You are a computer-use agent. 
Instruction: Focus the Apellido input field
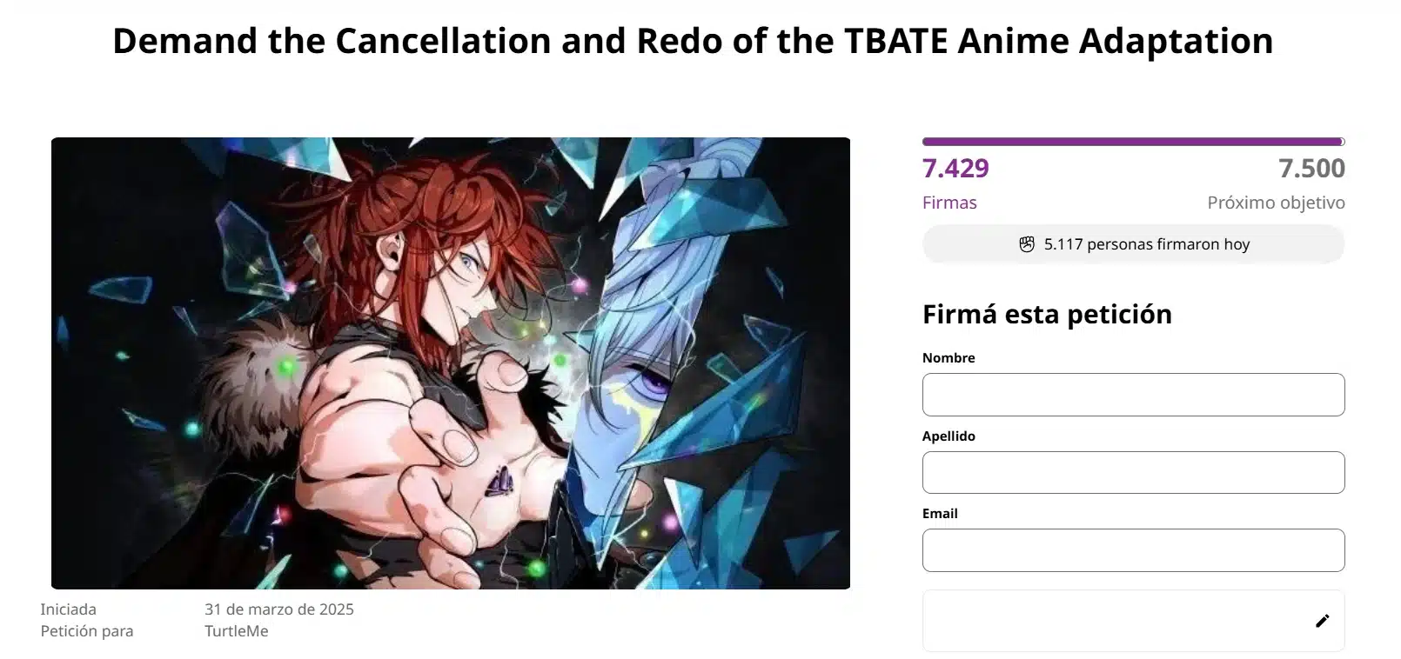1133,472
